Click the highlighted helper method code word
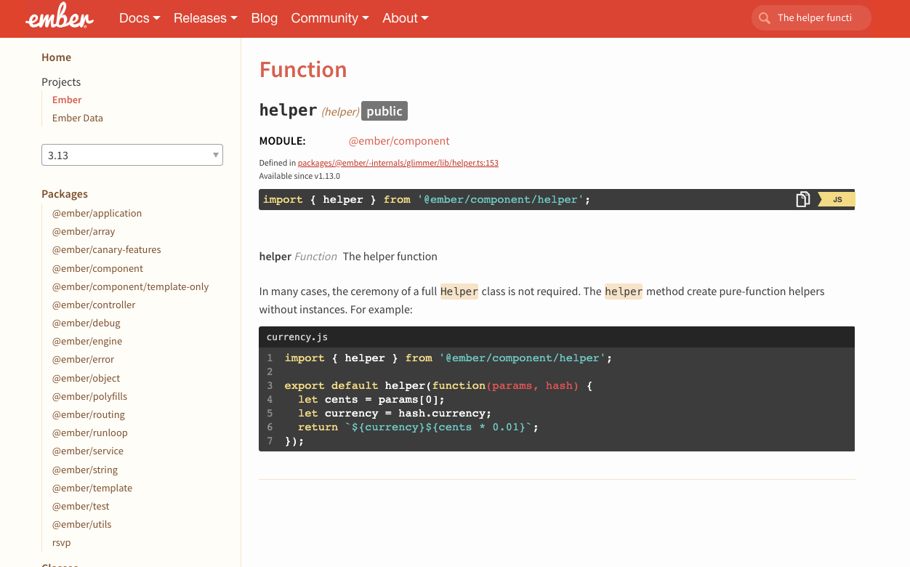Screen dimensions: 910x567 624,291
